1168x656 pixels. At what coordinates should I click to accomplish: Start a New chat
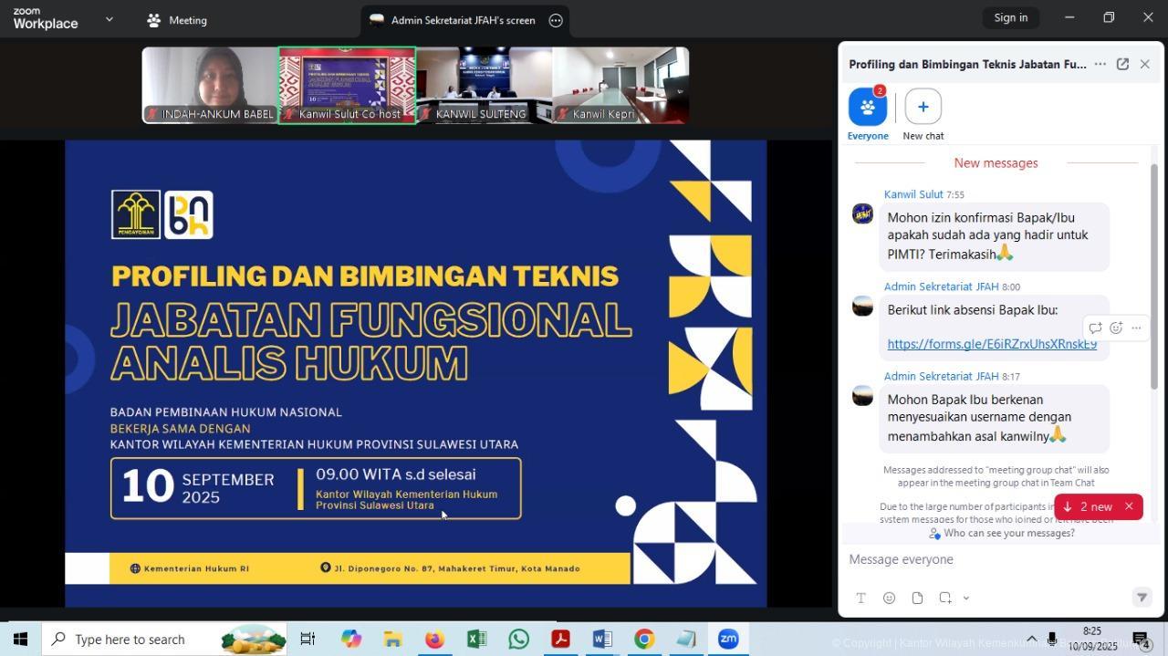[x=923, y=108]
